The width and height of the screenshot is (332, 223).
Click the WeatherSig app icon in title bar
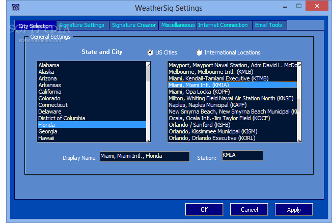point(15,8)
